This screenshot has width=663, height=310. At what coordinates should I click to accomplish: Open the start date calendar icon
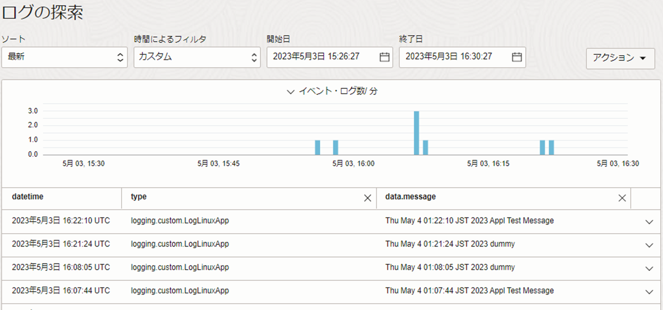[384, 57]
